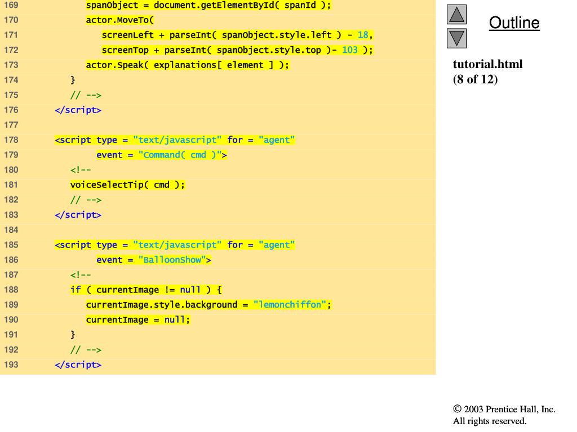577x432 pixels.
Task: Click line number 193
Action: [x=11, y=364]
